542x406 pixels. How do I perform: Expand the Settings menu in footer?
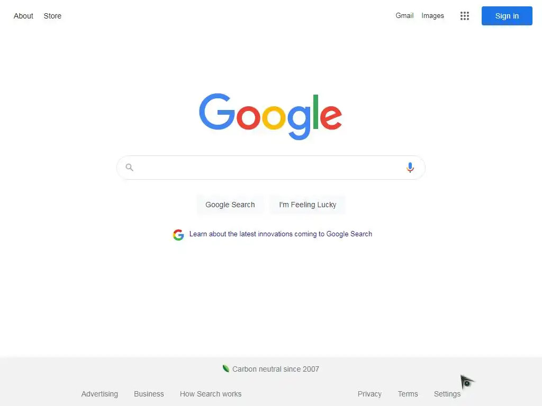tap(447, 394)
